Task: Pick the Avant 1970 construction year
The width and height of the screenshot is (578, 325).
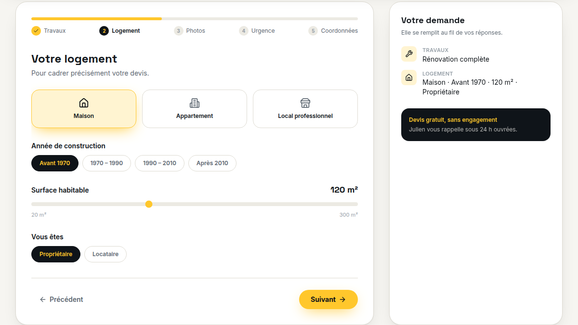Action: [55, 163]
